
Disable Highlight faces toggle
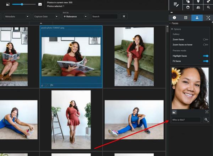pos(206,56)
